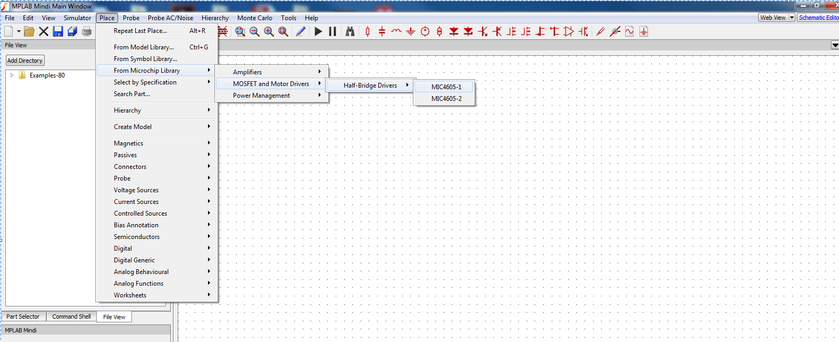Expand the Worksheets submenu
839x342 pixels.
click(x=157, y=295)
